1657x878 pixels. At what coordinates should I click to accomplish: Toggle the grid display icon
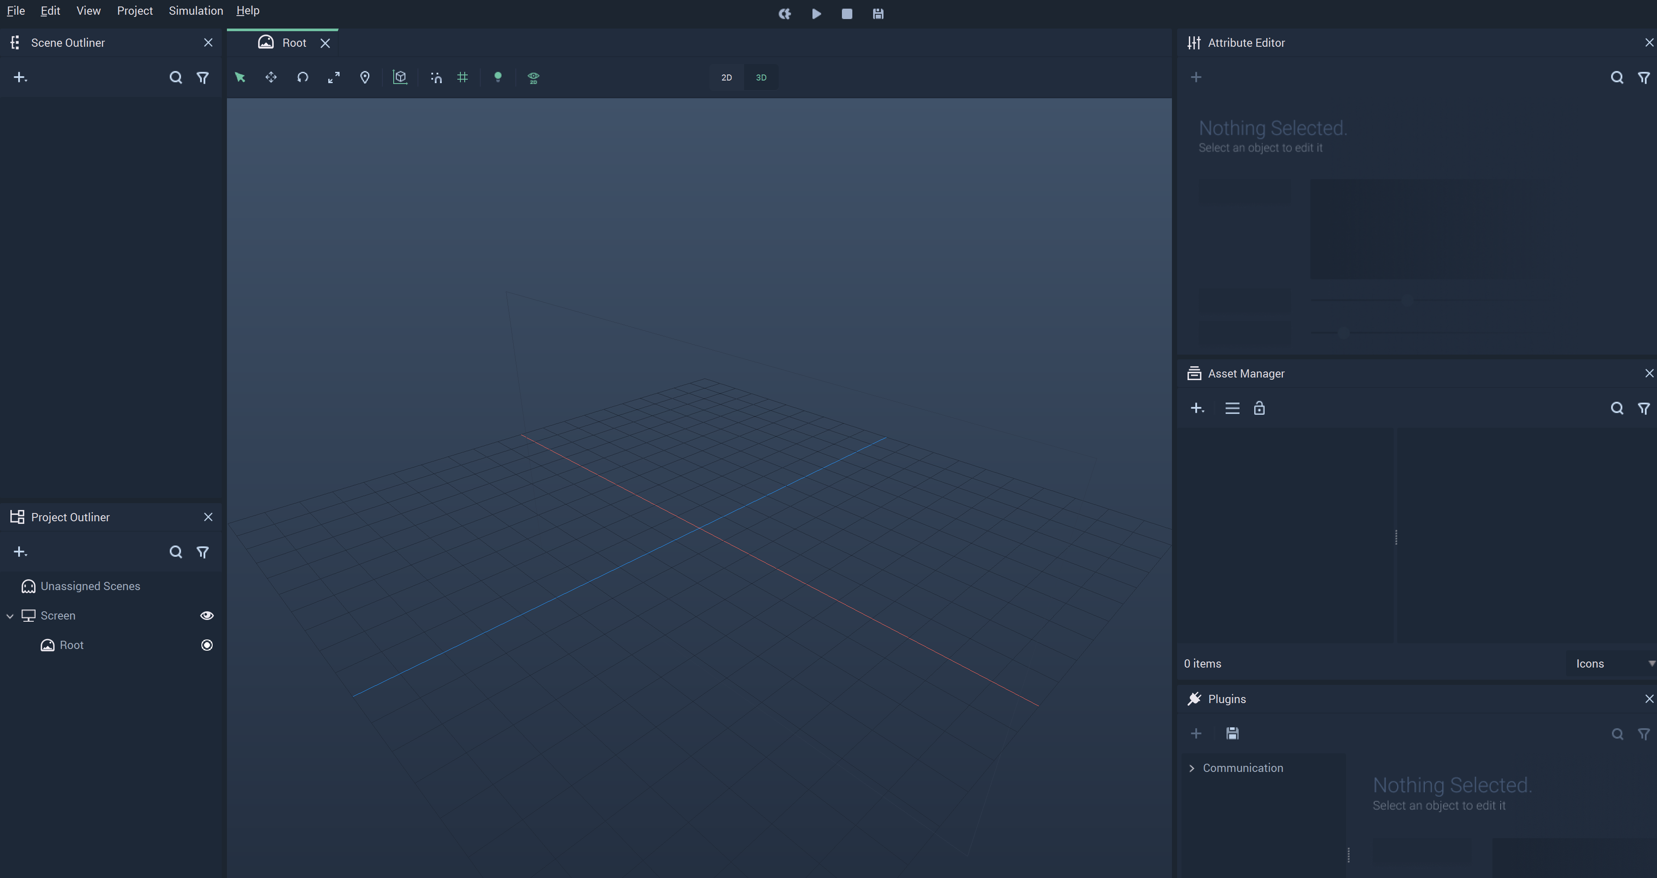click(x=463, y=77)
